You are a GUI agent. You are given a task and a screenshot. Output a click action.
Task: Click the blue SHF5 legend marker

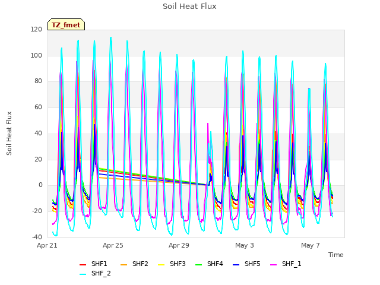(x=236, y=265)
